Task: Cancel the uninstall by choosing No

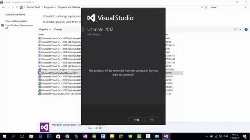Action: (152, 120)
